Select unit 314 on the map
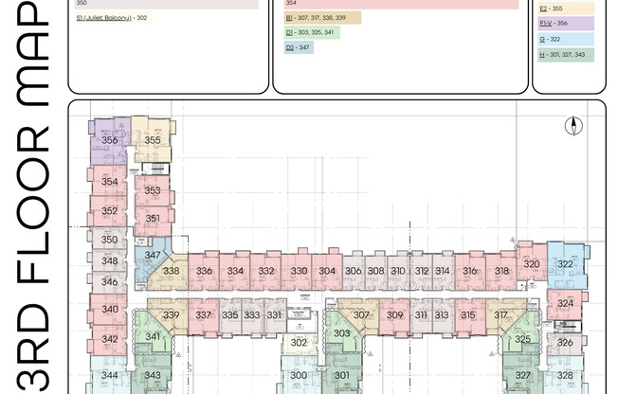 tap(443, 271)
